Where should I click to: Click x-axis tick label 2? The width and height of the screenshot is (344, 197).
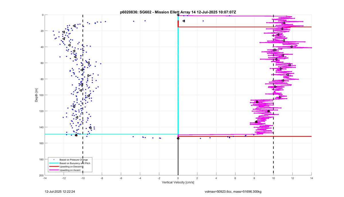(197, 178)
